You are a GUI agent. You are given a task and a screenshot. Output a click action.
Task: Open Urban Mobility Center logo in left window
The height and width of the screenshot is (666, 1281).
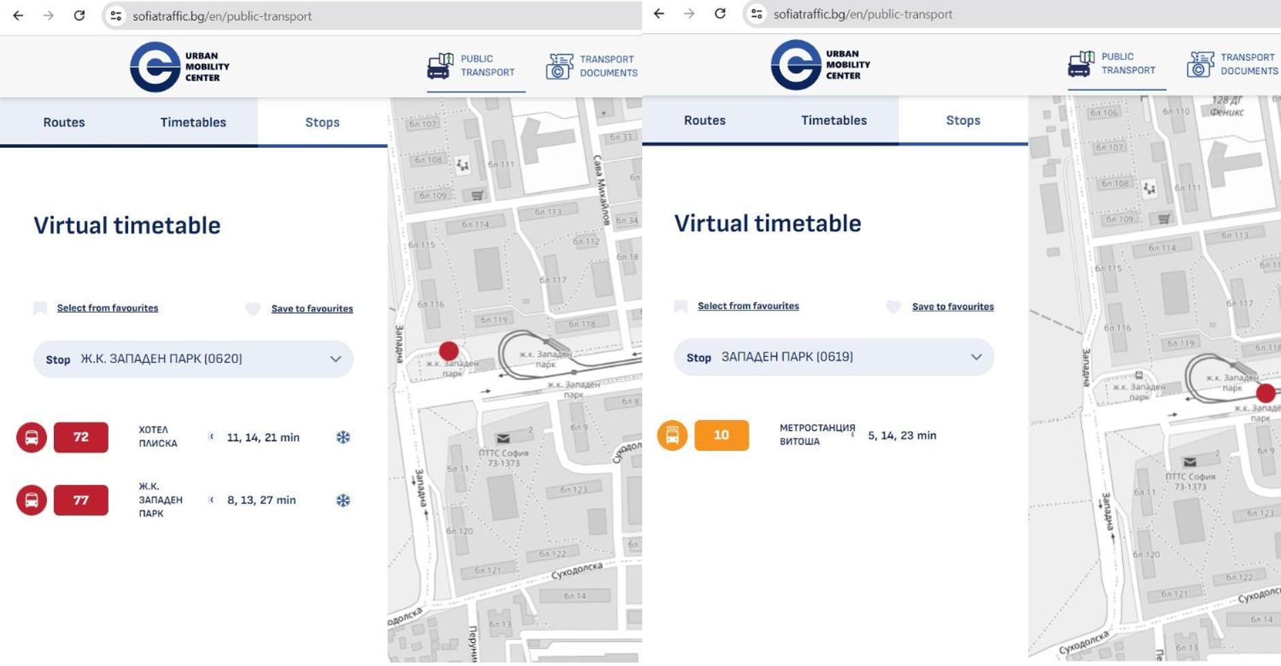tap(180, 67)
